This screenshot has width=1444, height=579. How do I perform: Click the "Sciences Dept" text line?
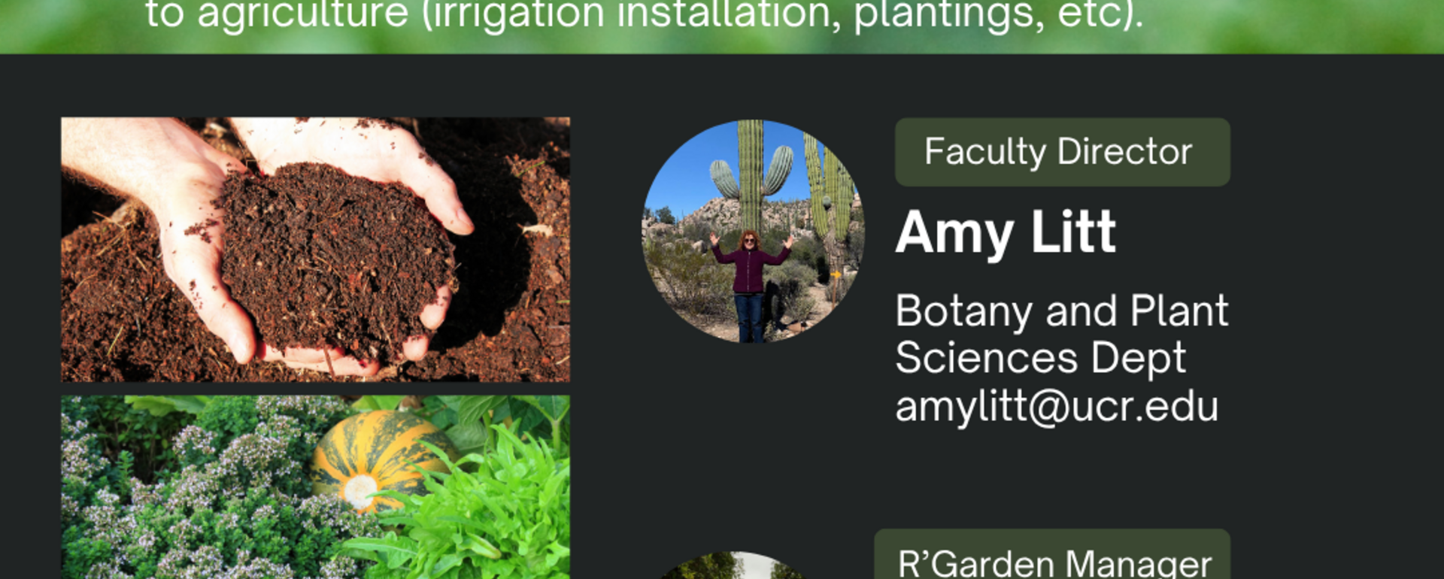coord(1040,357)
